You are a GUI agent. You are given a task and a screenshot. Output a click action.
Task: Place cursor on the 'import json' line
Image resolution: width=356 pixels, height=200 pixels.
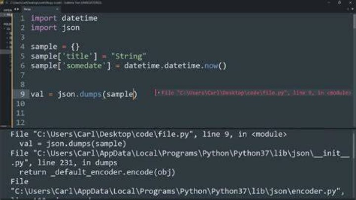tap(55, 28)
